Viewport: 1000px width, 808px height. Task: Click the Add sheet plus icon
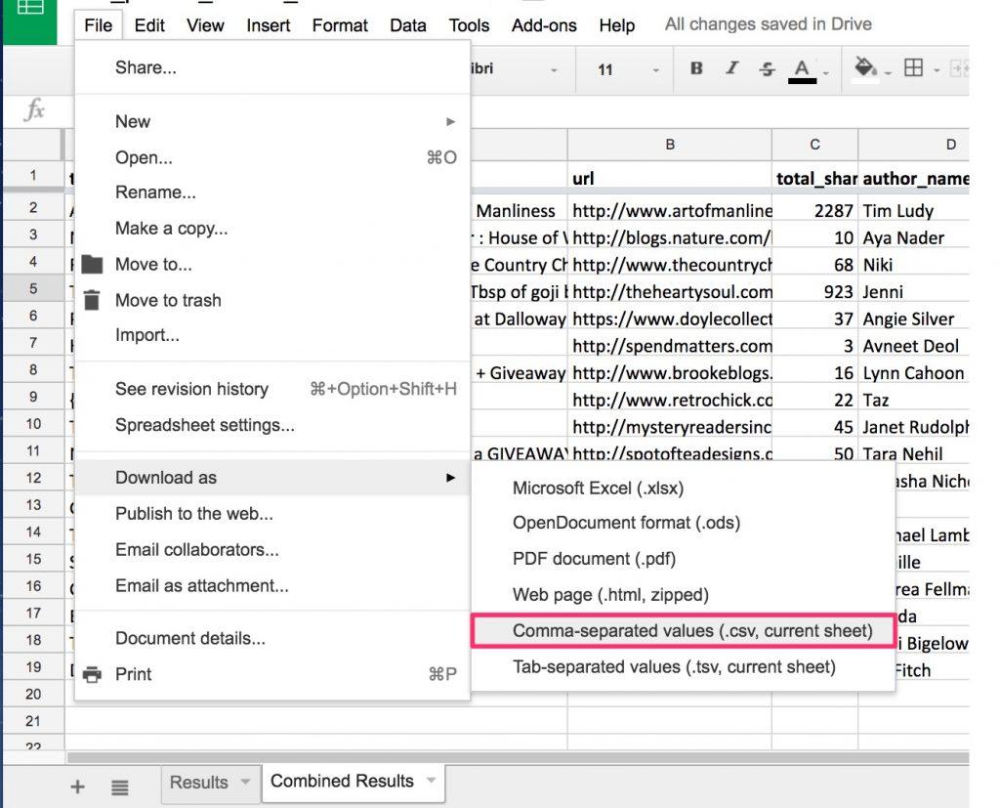click(77, 786)
